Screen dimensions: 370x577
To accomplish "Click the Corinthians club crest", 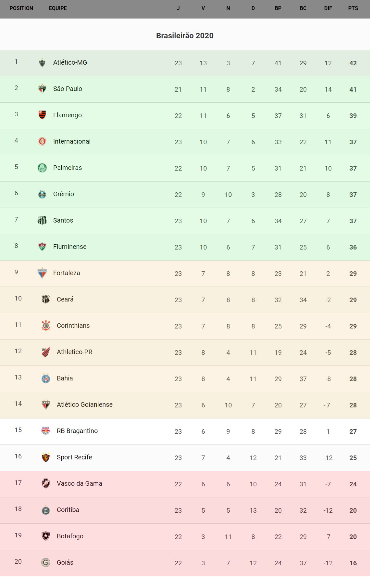I will click(x=46, y=326).
